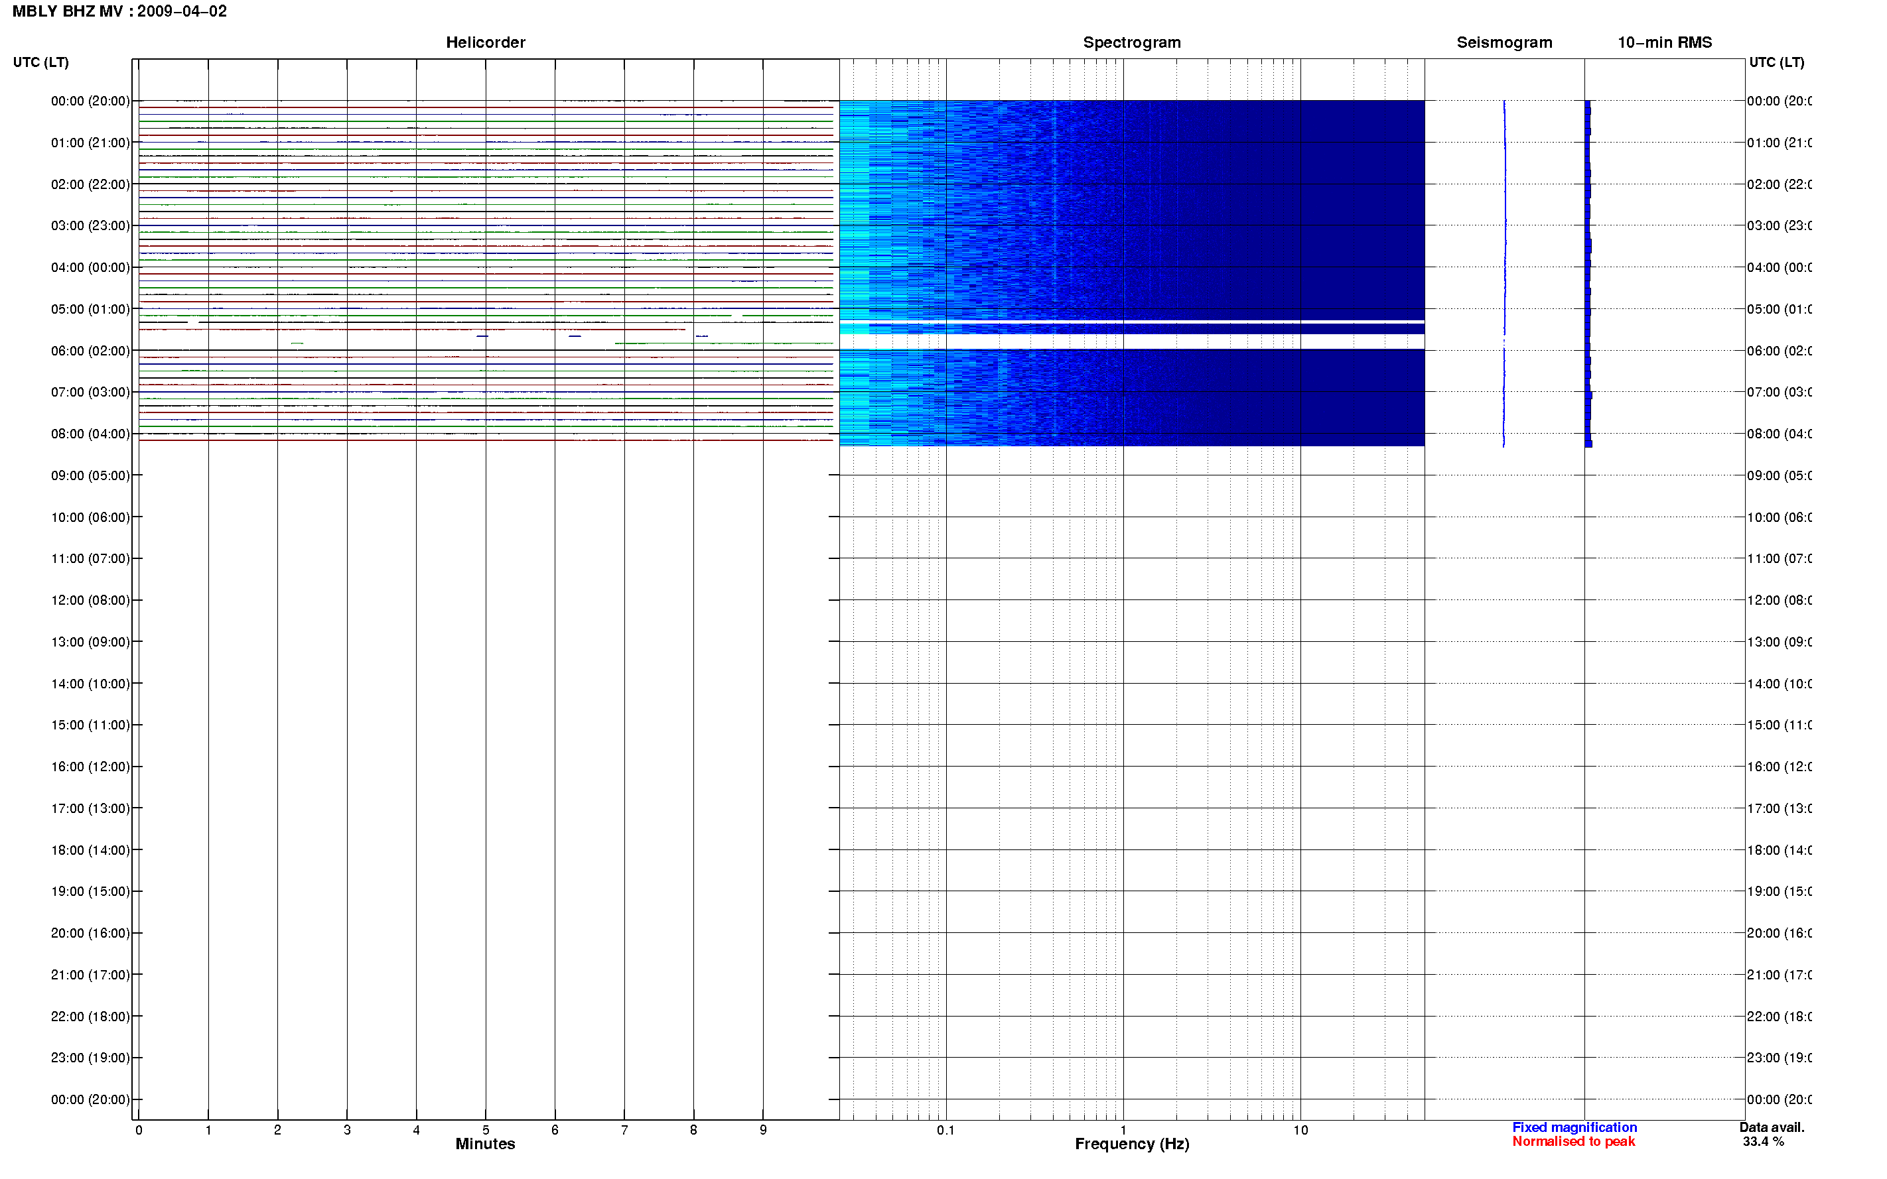This screenshot has width=1887, height=1179.
Task: Click the left-axis 13:00 (09:00) time label
Action: pyautogui.click(x=90, y=642)
